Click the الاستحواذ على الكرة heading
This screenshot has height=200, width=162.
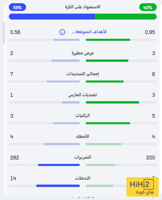(x=83, y=7)
